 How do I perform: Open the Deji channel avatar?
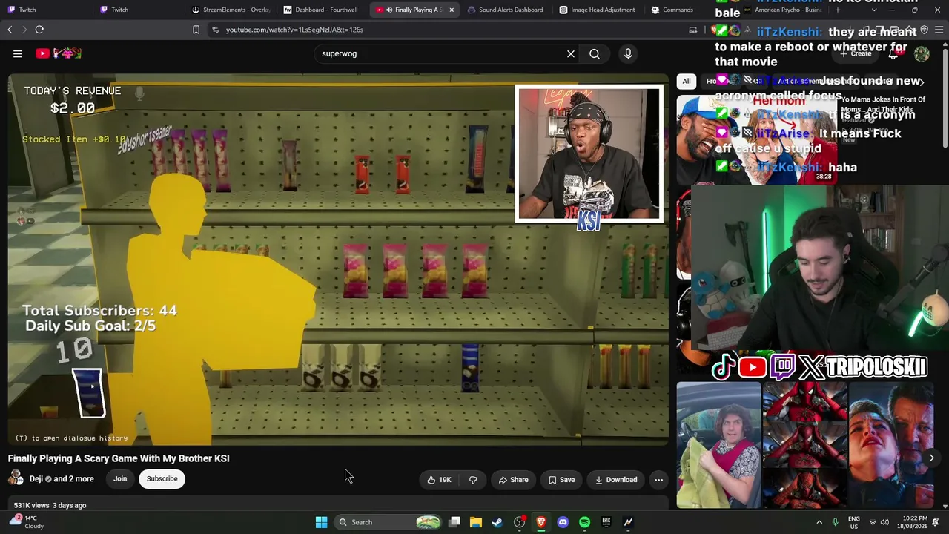point(15,479)
